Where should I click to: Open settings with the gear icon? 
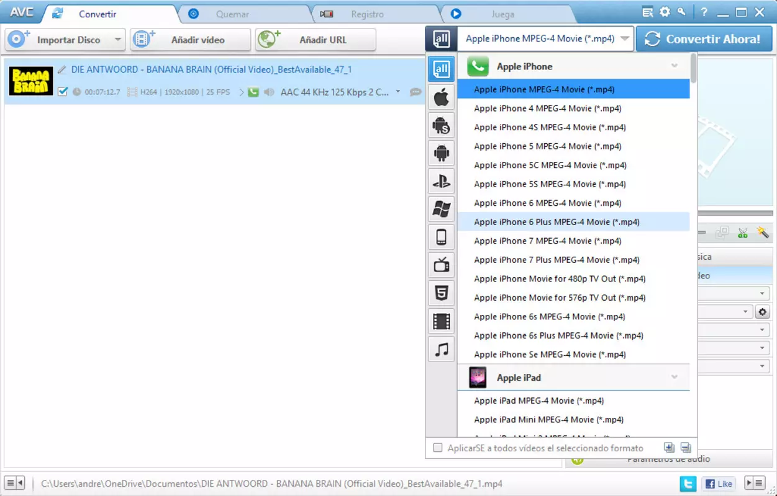[665, 12]
